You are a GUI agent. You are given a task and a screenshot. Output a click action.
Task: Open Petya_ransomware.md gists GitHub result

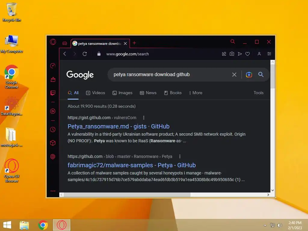click(x=119, y=126)
